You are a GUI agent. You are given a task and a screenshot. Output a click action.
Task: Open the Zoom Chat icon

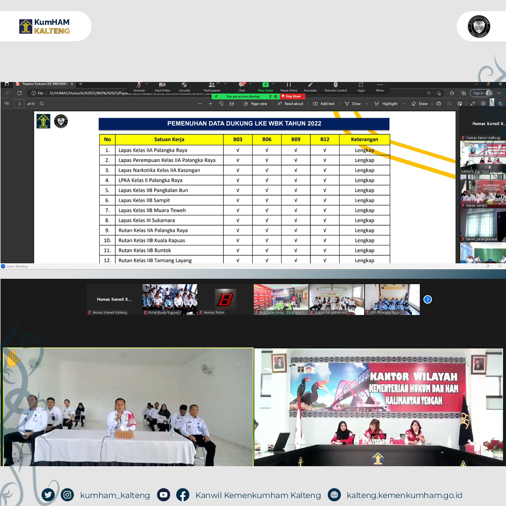pyautogui.click(x=241, y=85)
